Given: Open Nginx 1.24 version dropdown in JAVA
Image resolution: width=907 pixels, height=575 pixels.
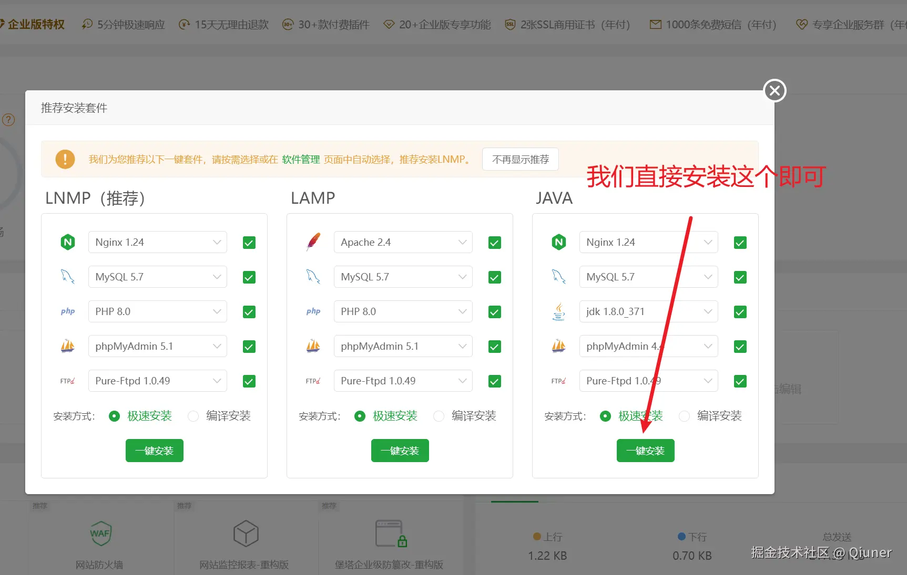Looking at the screenshot, I should [x=649, y=242].
